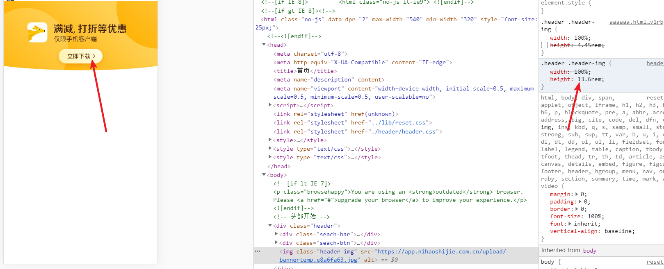
Task: Click the struck-out width: 100% in .header-img rule
Action: (x=570, y=72)
